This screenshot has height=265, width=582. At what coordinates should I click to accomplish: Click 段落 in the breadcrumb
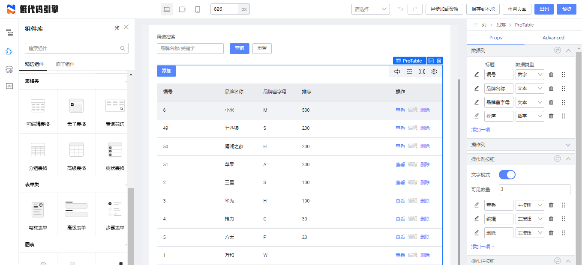[501, 25]
